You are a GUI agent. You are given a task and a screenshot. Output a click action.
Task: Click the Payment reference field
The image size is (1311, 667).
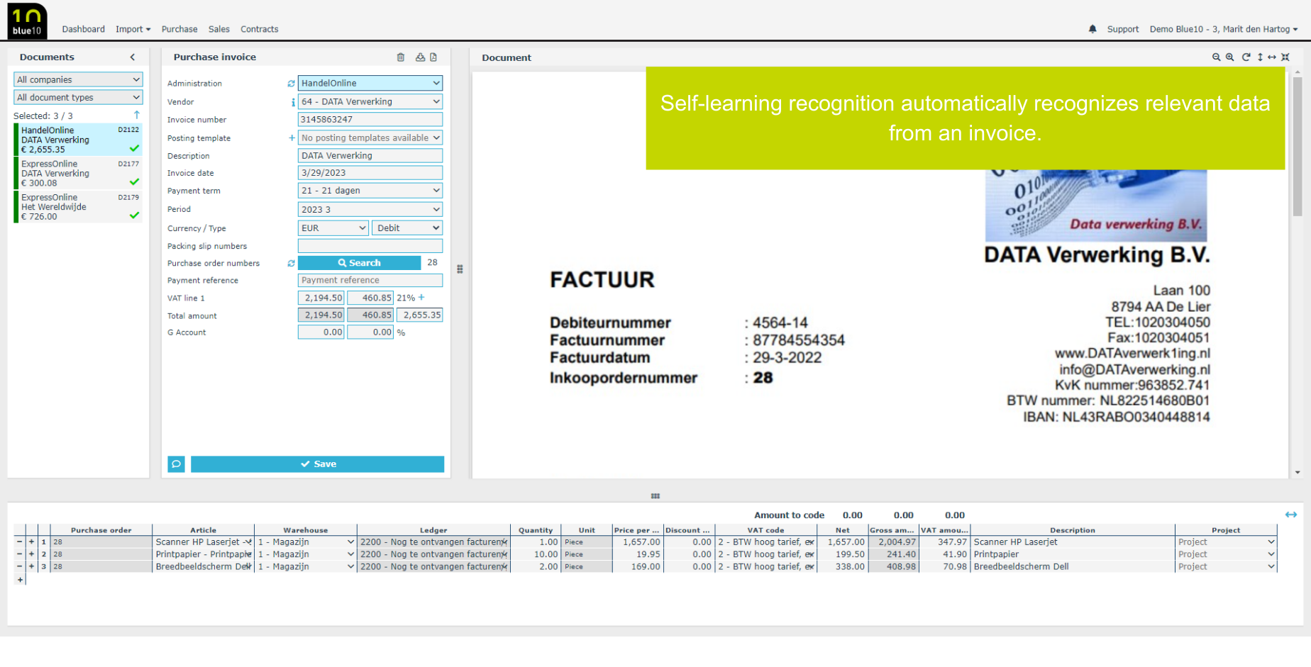(x=370, y=281)
